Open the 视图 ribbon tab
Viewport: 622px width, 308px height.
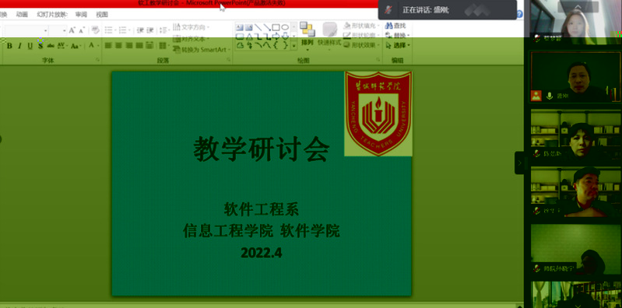pyautogui.click(x=102, y=15)
